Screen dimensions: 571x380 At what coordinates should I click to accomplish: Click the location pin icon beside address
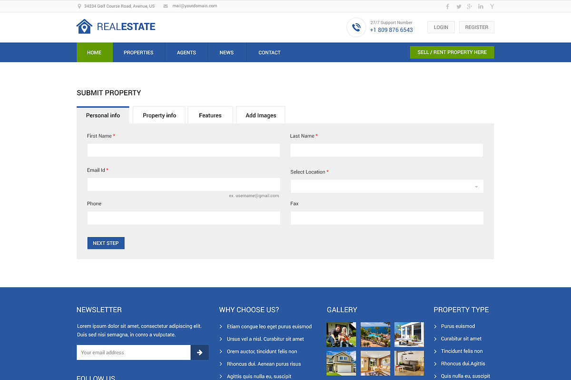[x=79, y=6]
